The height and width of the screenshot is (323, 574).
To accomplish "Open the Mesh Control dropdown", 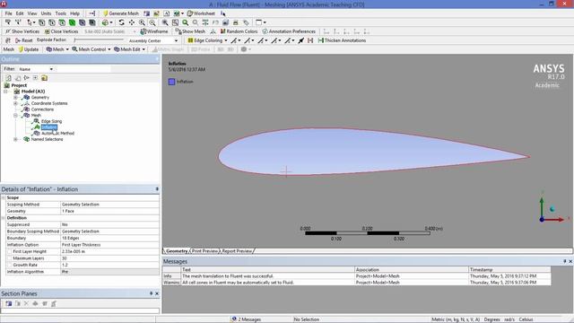I will [x=91, y=49].
